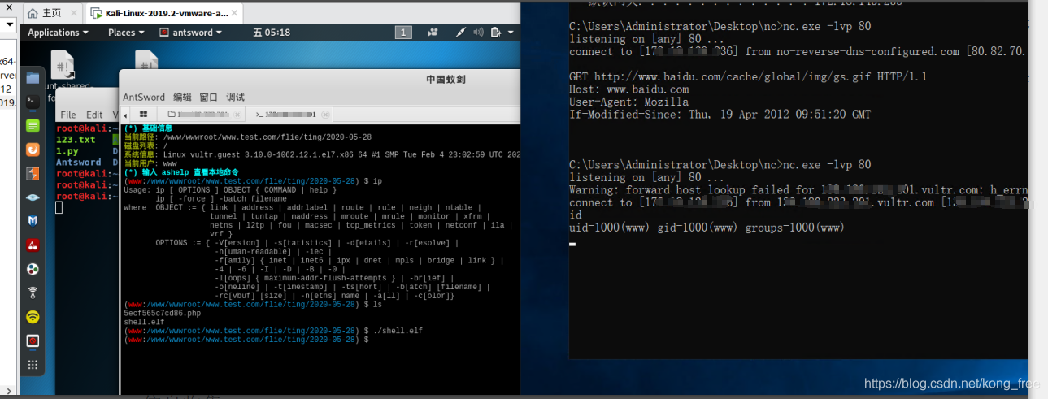Click shell.elf in AntSword ls output
The height and width of the screenshot is (399, 1048).
click(143, 322)
